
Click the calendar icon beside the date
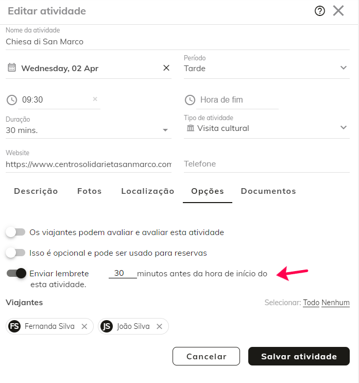(12, 68)
